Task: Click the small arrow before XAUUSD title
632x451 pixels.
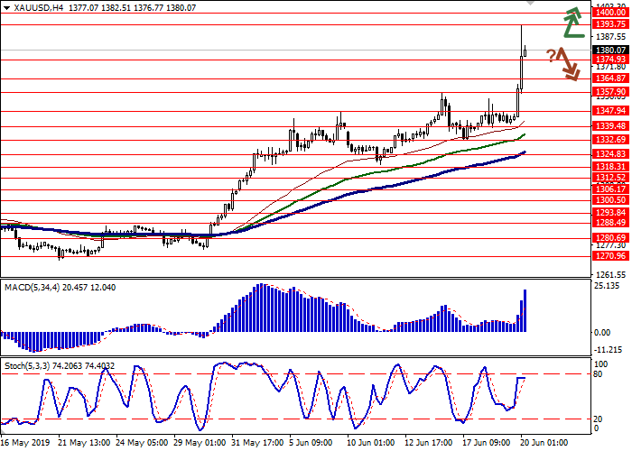Action: (5, 7)
